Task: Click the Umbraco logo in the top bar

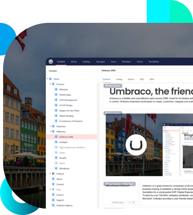Action: pos(51,62)
